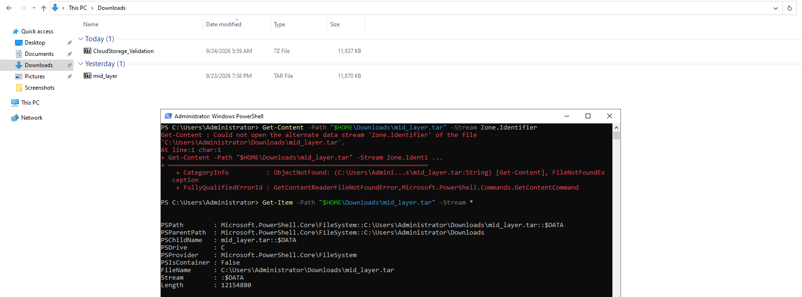
Task: Refresh the Downloads folder view
Action: tap(790, 8)
